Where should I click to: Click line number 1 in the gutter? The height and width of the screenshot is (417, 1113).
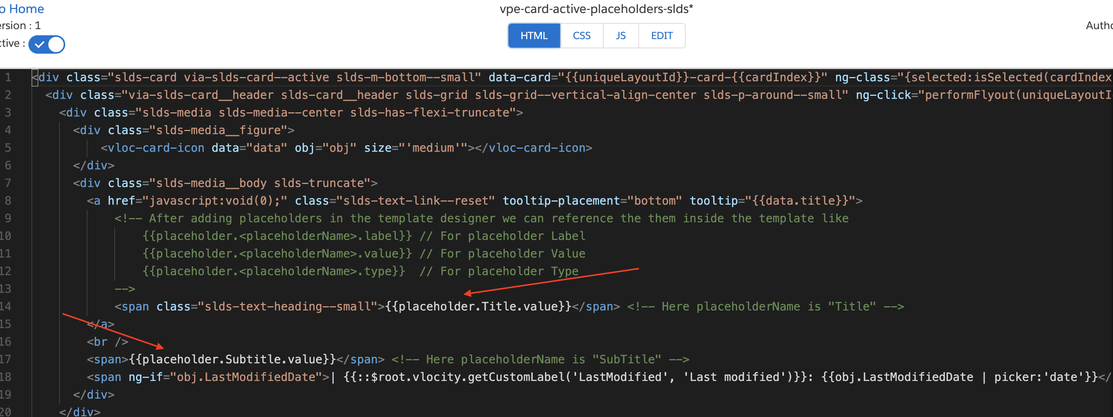(x=8, y=77)
